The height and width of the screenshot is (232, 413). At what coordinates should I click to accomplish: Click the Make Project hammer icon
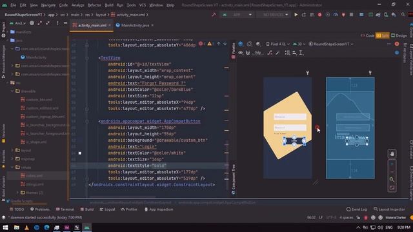(214, 15)
